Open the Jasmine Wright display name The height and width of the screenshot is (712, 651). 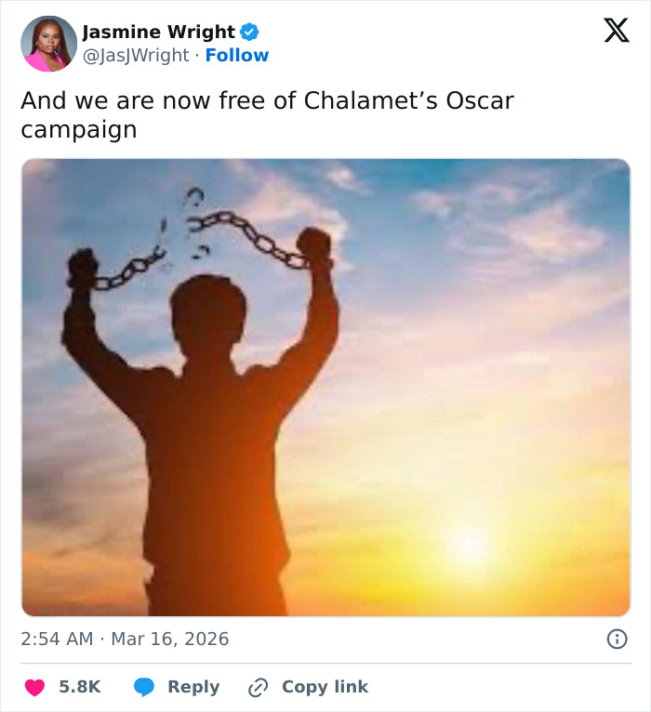(159, 32)
